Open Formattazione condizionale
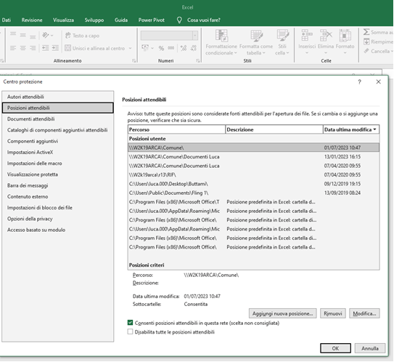Image resolution: width=394 pixels, height=362 pixels. click(221, 42)
